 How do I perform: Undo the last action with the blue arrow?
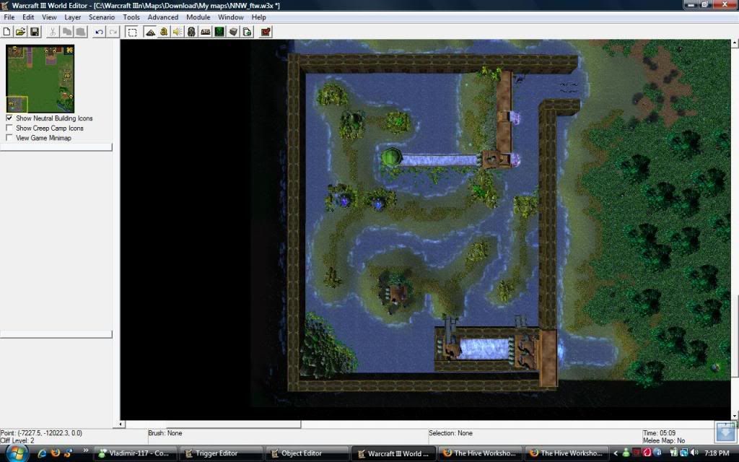pos(99,32)
